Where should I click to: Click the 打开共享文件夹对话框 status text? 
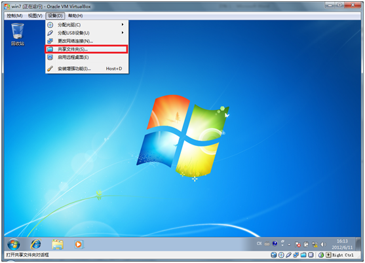(28, 255)
